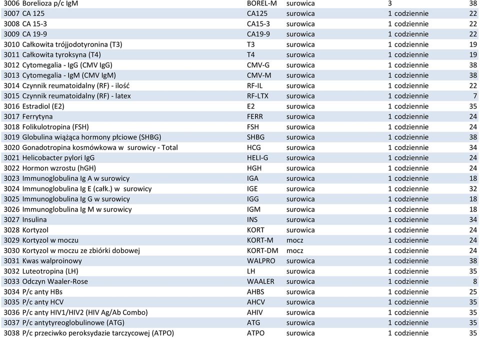Select price 32 in IGE row
Screen dimensions: 480x338
pos(473,189)
